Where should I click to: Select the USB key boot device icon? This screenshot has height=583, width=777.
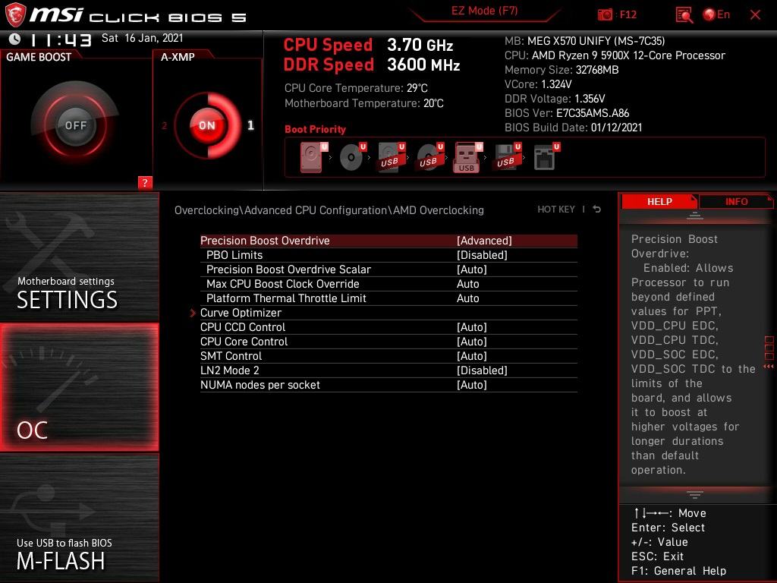(x=467, y=158)
